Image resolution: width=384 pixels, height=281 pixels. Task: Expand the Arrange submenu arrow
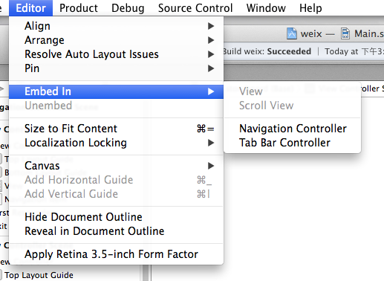[x=211, y=40]
